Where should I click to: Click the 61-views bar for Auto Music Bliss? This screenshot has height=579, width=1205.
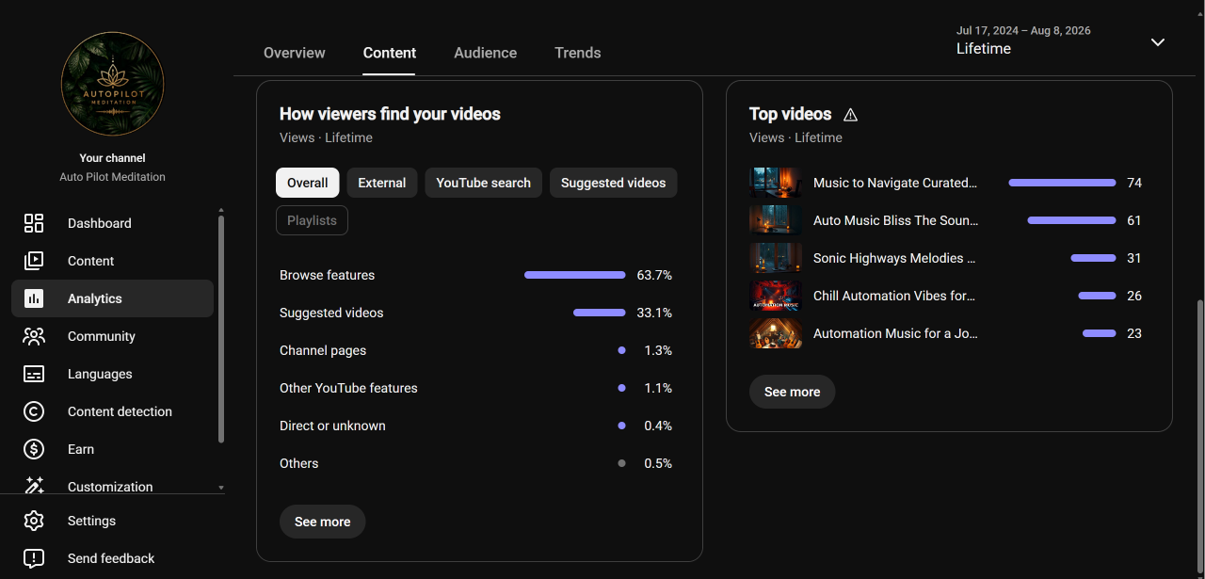pos(1071,220)
